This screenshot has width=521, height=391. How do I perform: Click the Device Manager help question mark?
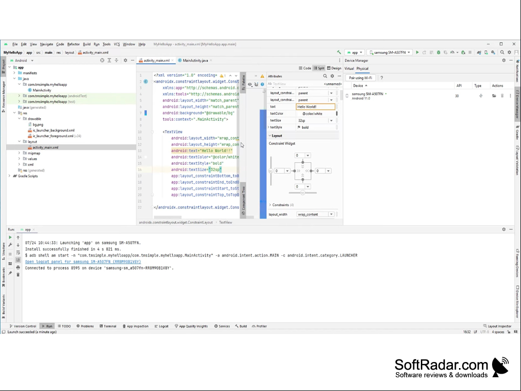pos(381,78)
